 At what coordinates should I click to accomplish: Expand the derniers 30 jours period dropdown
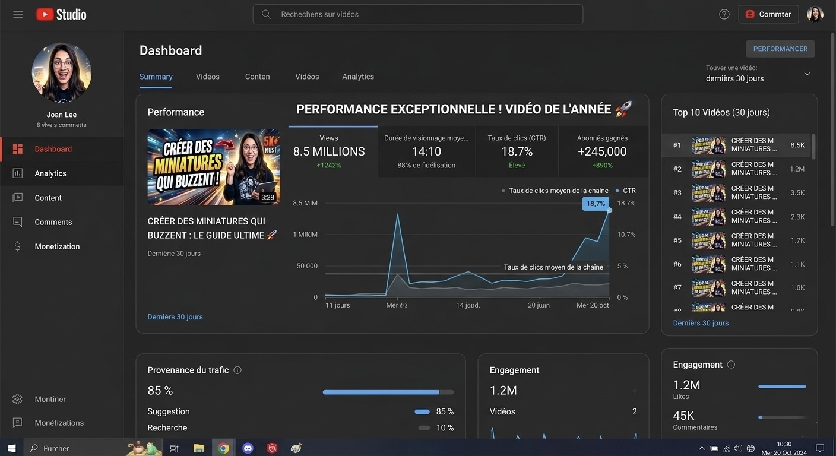tap(806, 74)
